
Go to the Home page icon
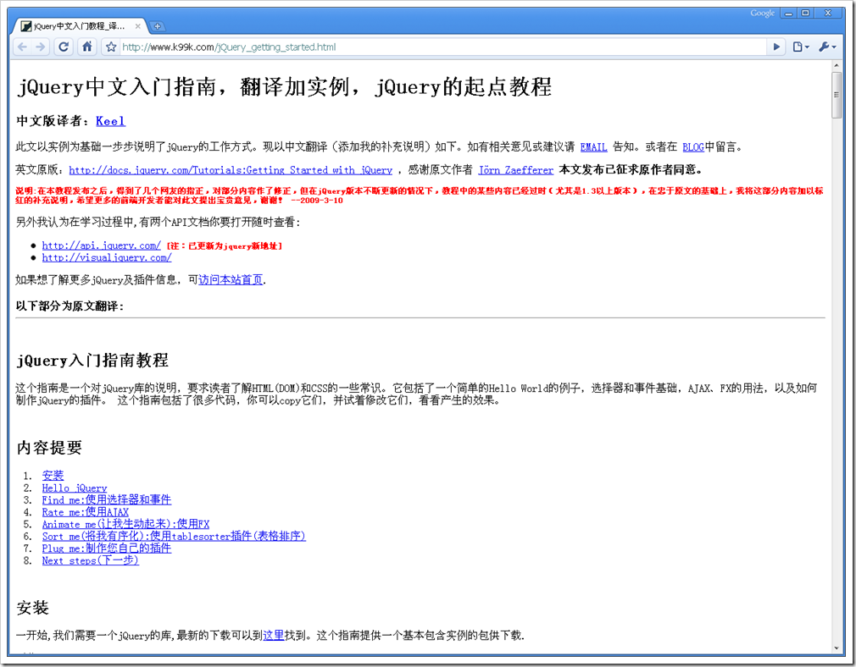86,47
